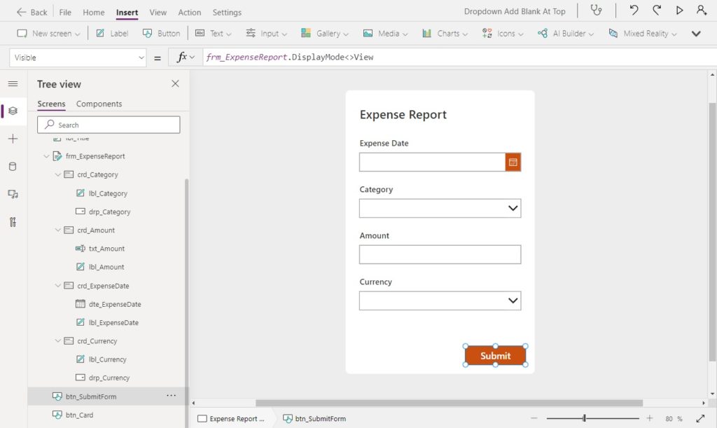Open the AI Builder dropdown
The image size is (717, 428).
566,34
